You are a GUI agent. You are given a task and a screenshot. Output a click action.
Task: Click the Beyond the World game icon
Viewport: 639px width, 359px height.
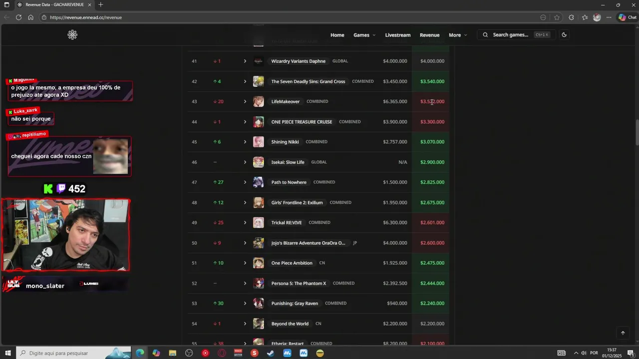tap(258, 324)
